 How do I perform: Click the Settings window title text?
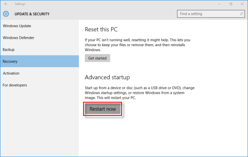tap(20, 4)
